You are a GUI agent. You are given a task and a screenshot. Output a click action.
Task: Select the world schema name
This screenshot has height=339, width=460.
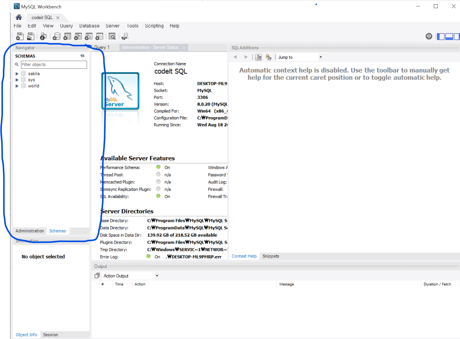pos(34,86)
